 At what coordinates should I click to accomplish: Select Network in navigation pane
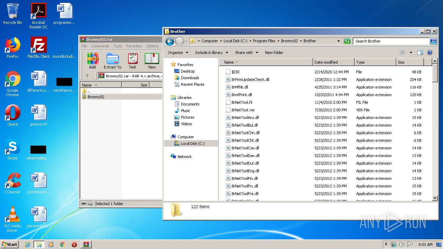click(184, 157)
